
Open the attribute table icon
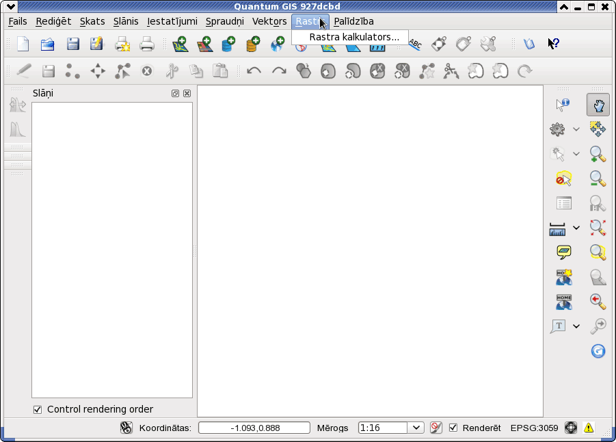(564, 203)
